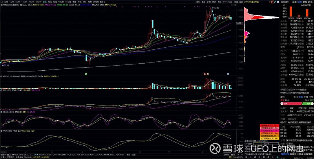Select the PSY indicator tab
This screenshot has width=314, height=159.
point(117,155)
